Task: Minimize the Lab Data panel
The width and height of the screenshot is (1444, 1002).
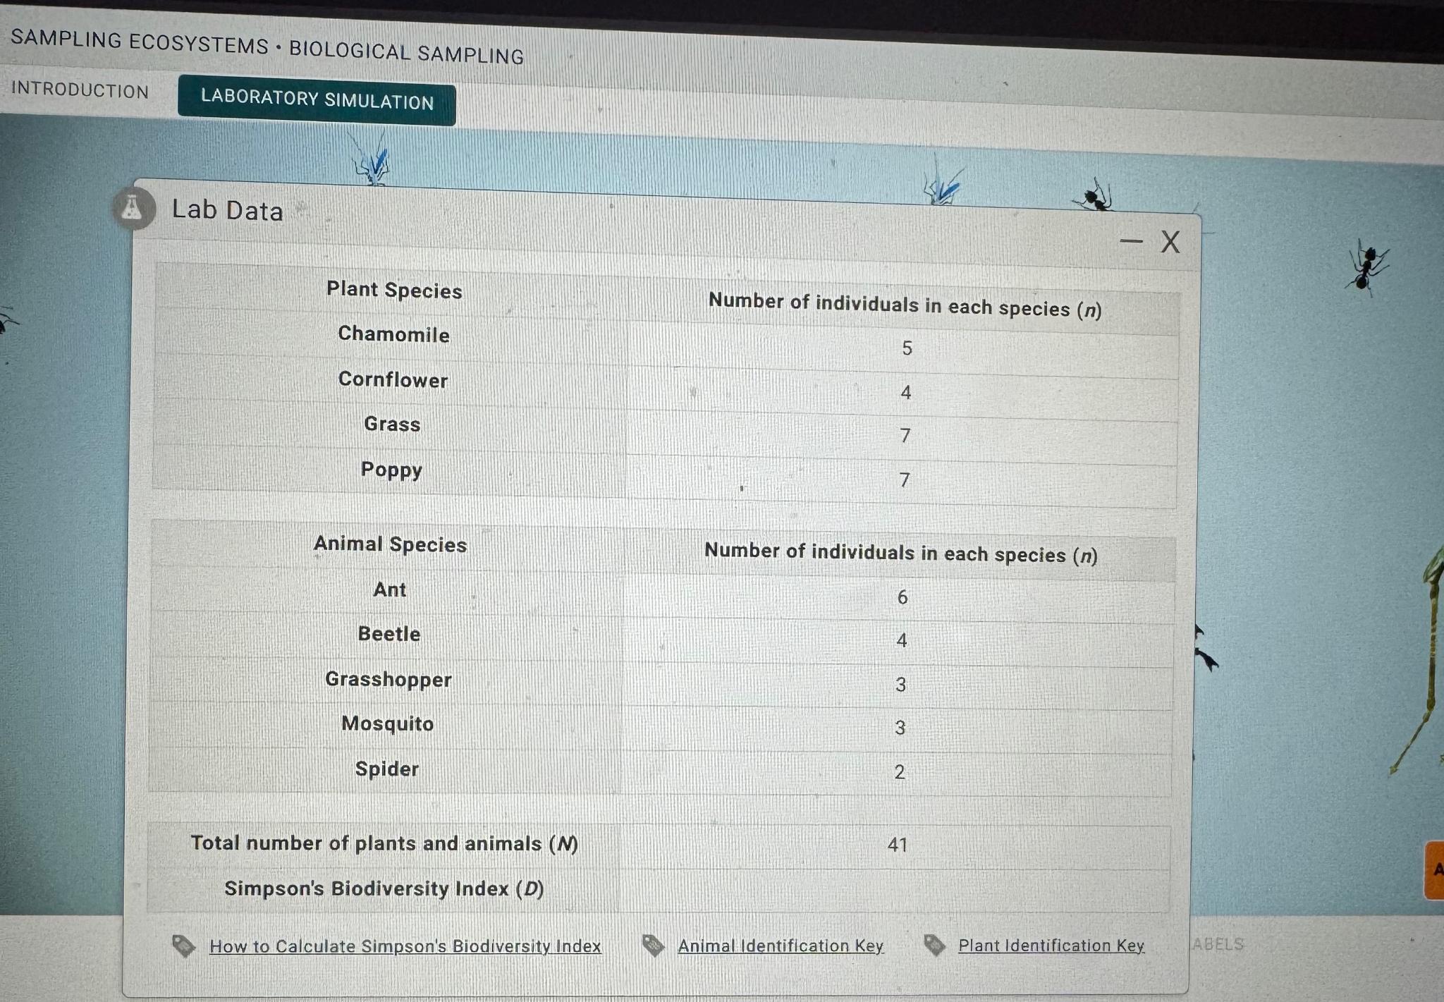Action: [x=1133, y=241]
